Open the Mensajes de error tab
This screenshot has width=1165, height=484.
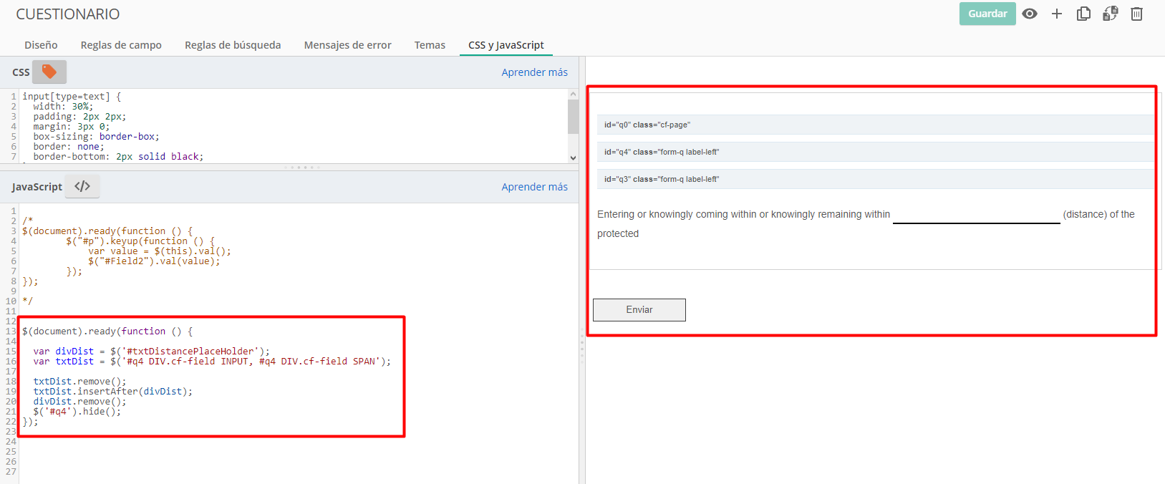[x=347, y=45]
